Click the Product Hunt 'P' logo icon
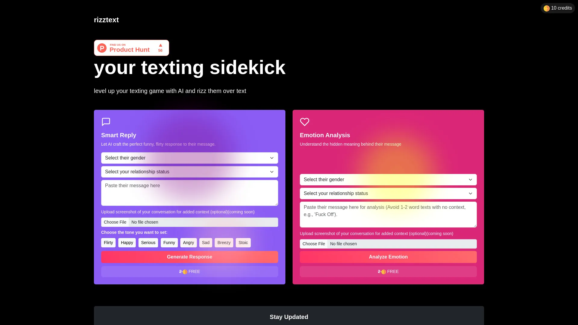The width and height of the screenshot is (578, 325). point(102,48)
